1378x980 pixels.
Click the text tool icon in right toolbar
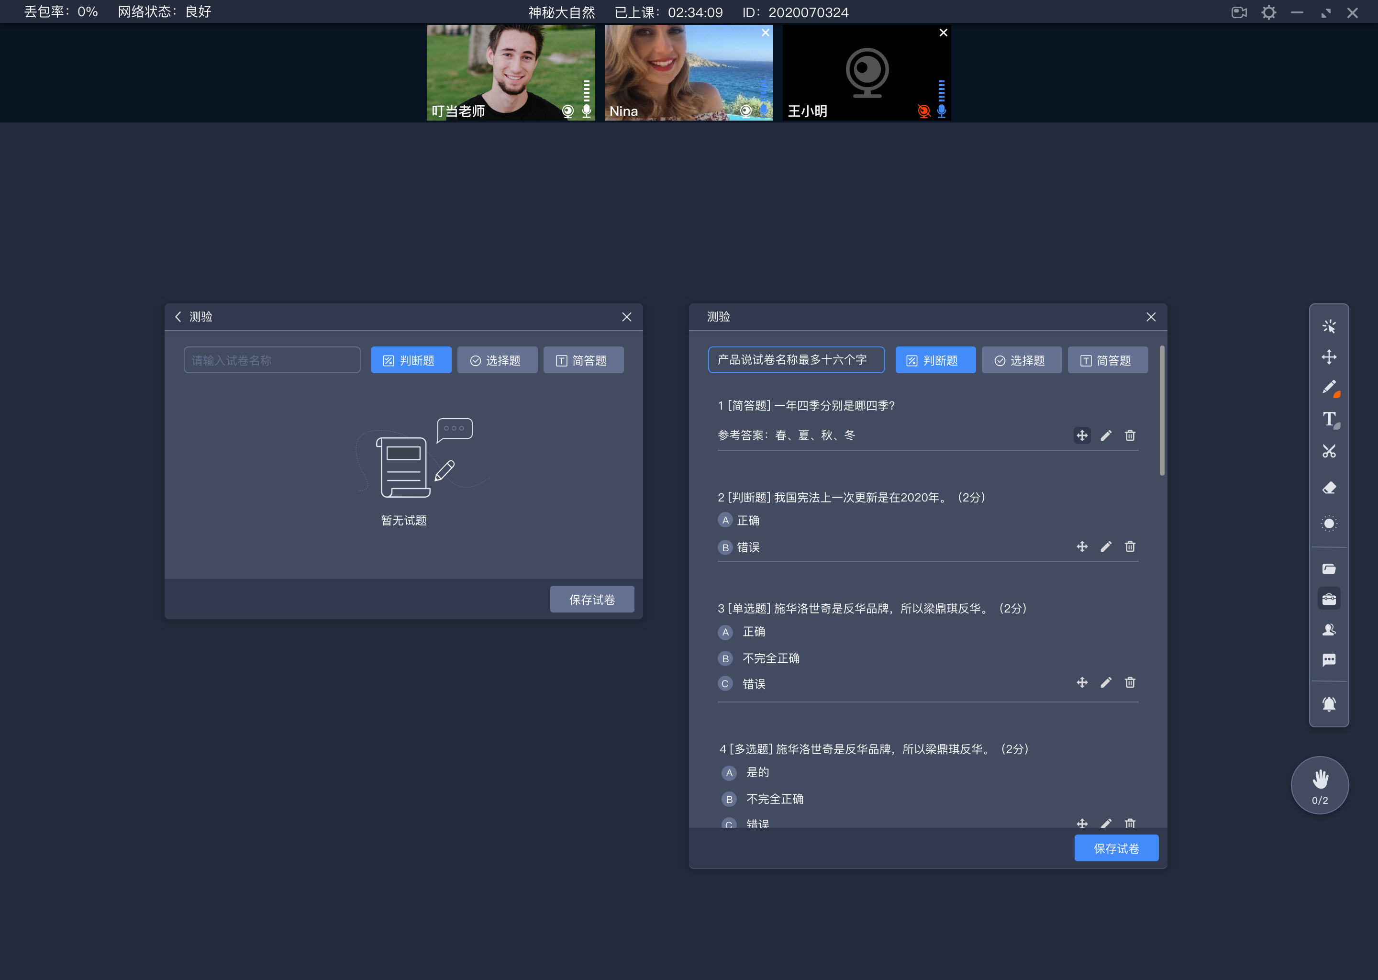pos(1330,422)
